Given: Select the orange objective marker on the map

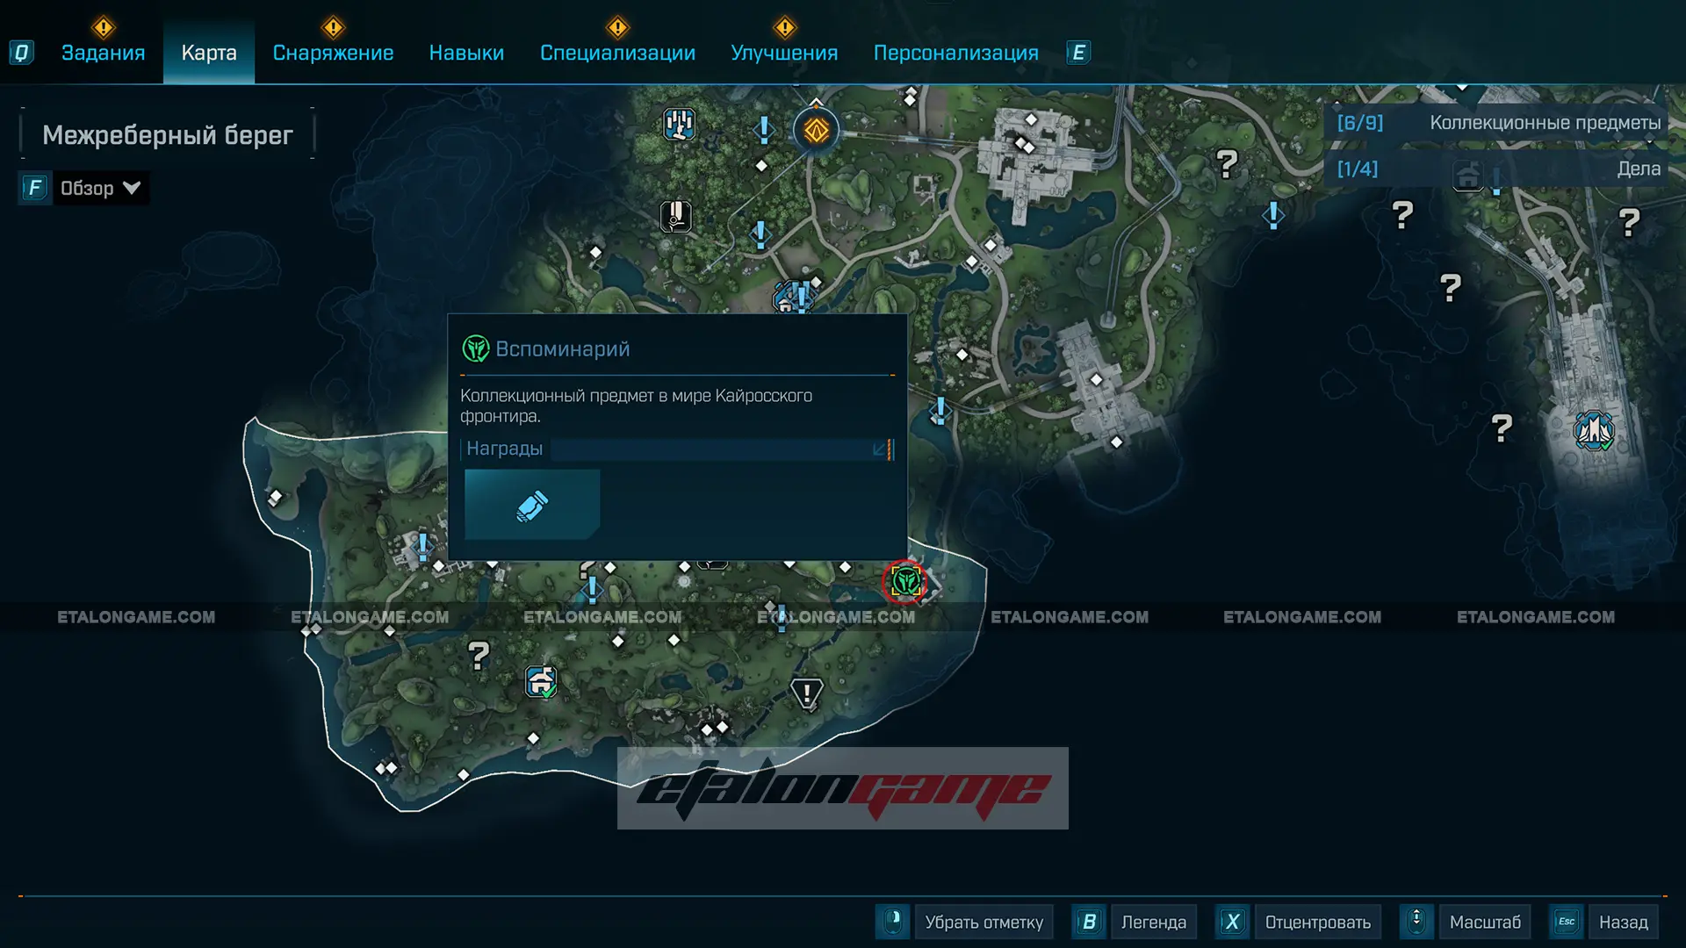Looking at the screenshot, I should pos(816,131).
